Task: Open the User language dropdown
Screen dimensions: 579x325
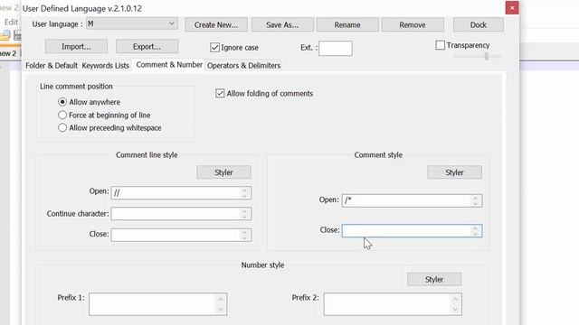Action: [x=131, y=24]
